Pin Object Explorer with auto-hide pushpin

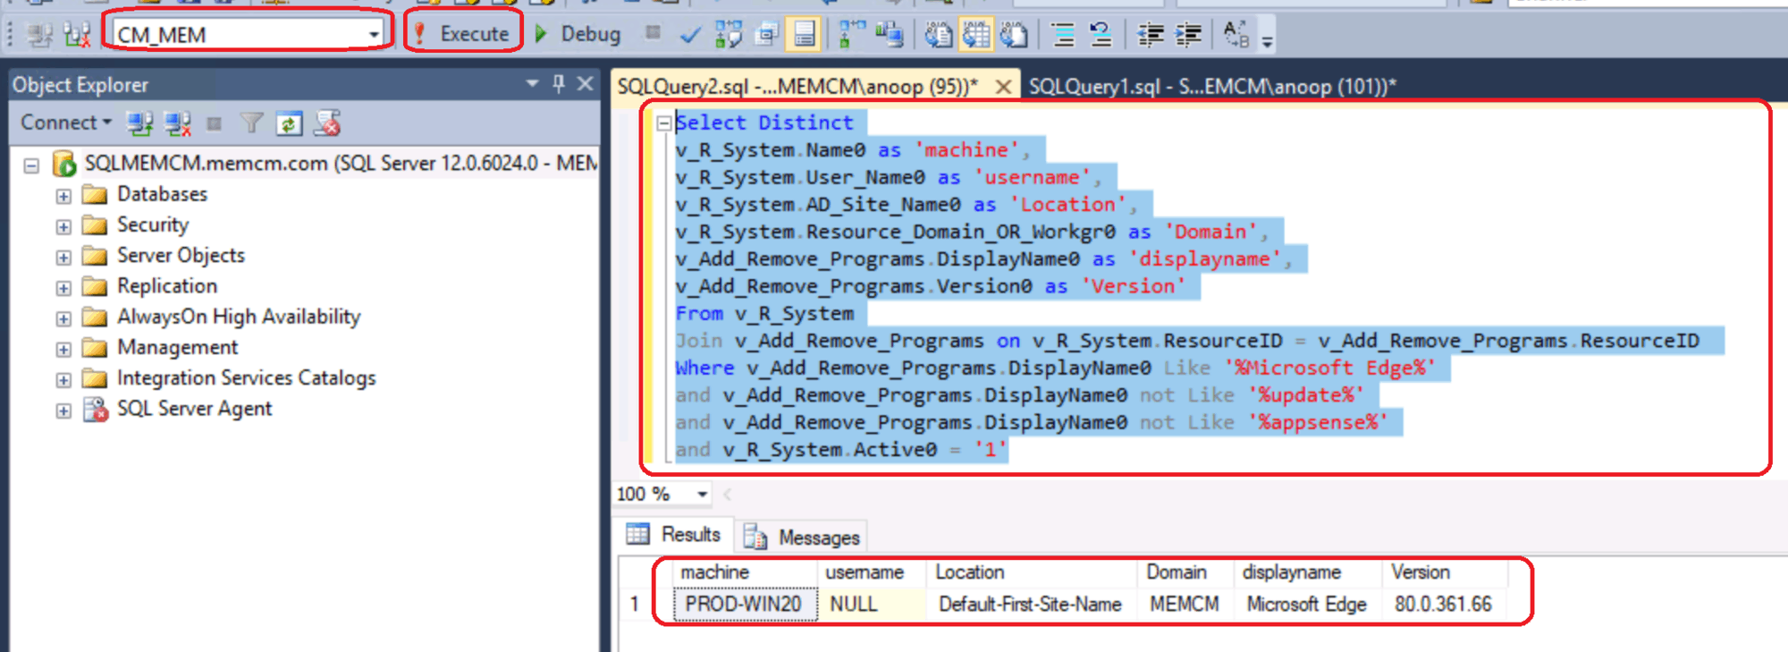coord(559,84)
